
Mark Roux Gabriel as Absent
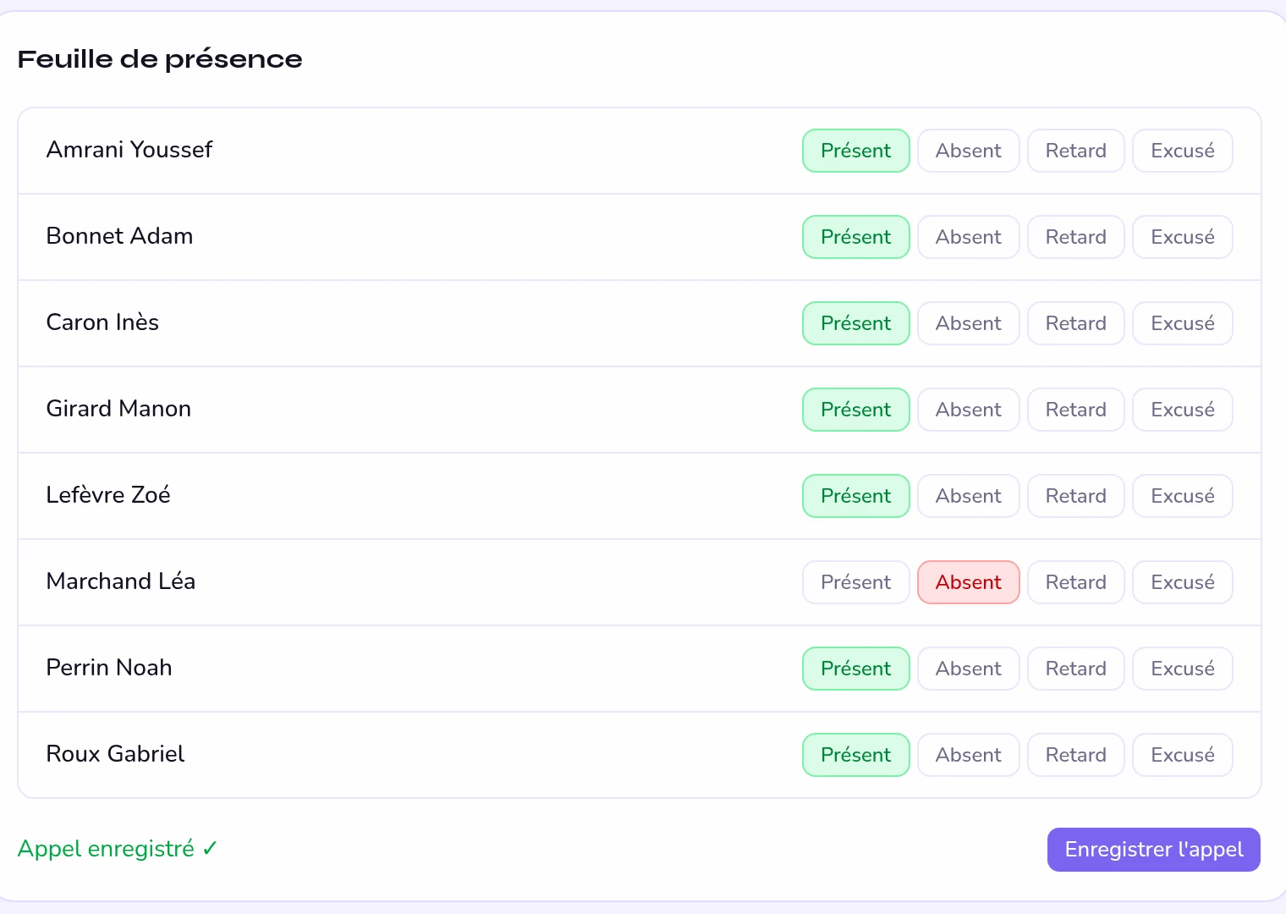coord(968,755)
